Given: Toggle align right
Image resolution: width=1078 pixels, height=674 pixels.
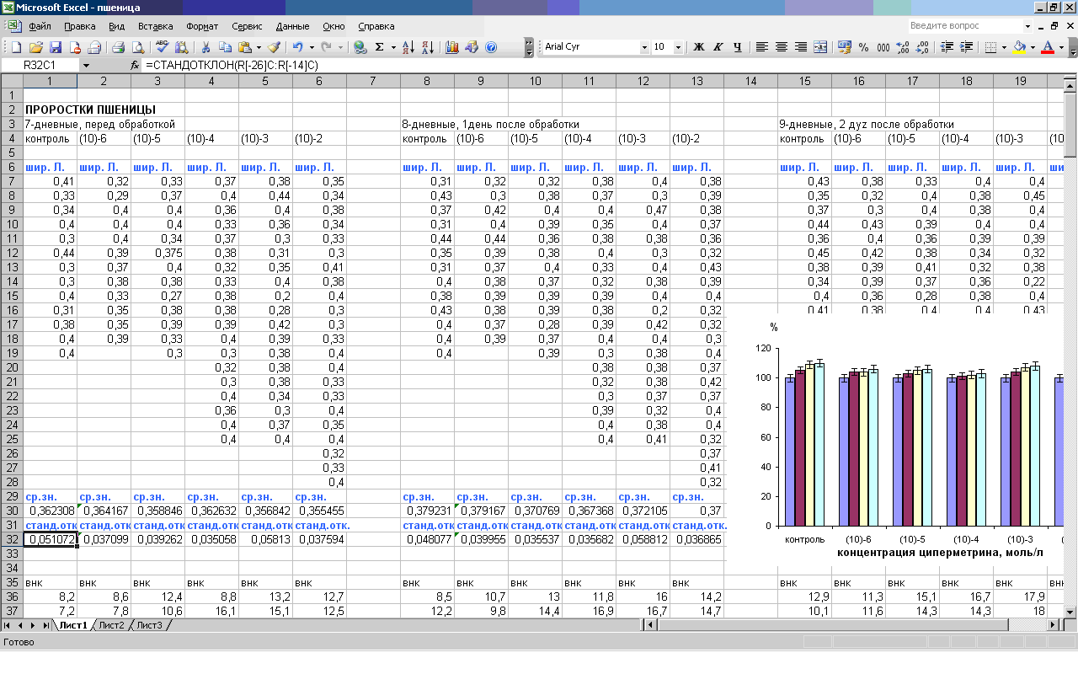Looking at the screenshot, I should (801, 47).
